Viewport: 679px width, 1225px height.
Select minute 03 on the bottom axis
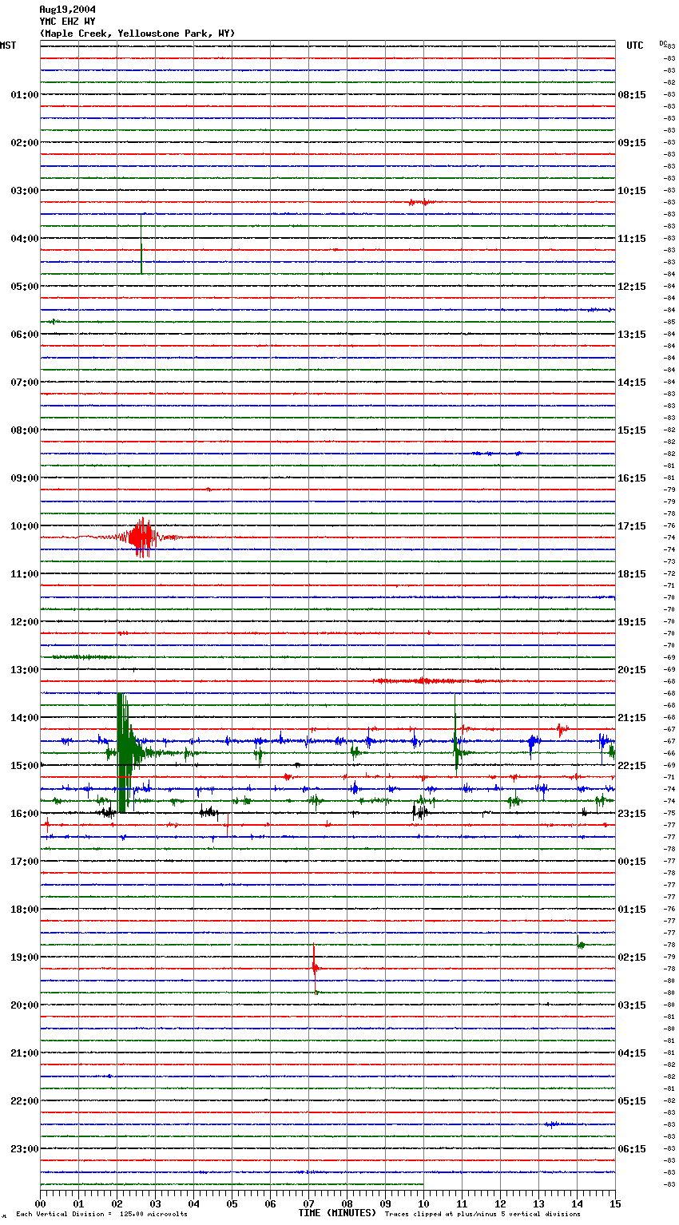pyautogui.click(x=155, y=1204)
